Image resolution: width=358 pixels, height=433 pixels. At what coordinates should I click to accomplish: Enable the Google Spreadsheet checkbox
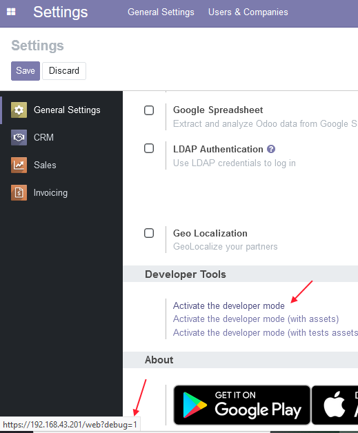(149, 110)
